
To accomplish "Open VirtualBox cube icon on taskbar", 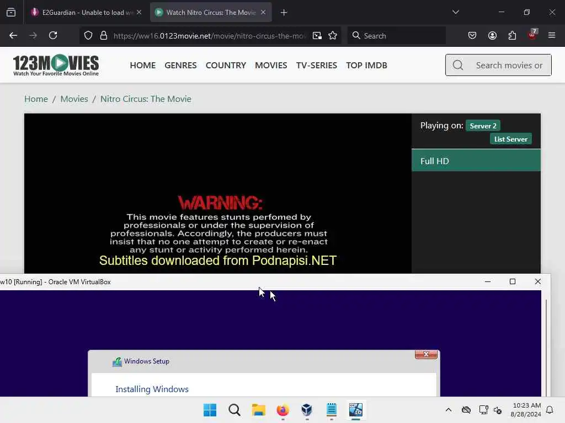I will coord(307,410).
